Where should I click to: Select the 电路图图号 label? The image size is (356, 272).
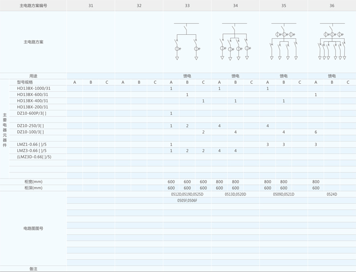click(33, 228)
